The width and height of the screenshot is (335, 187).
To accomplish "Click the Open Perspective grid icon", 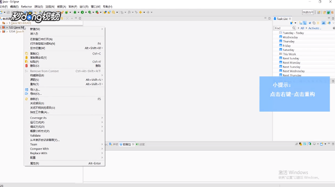I will (x=319, y=12).
